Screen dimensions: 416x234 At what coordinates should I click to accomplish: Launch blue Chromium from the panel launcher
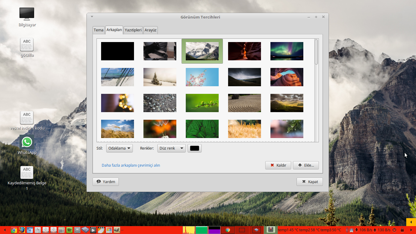(x=30, y=230)
